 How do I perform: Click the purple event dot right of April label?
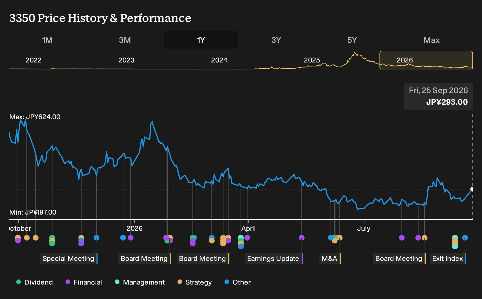[247, 238]
